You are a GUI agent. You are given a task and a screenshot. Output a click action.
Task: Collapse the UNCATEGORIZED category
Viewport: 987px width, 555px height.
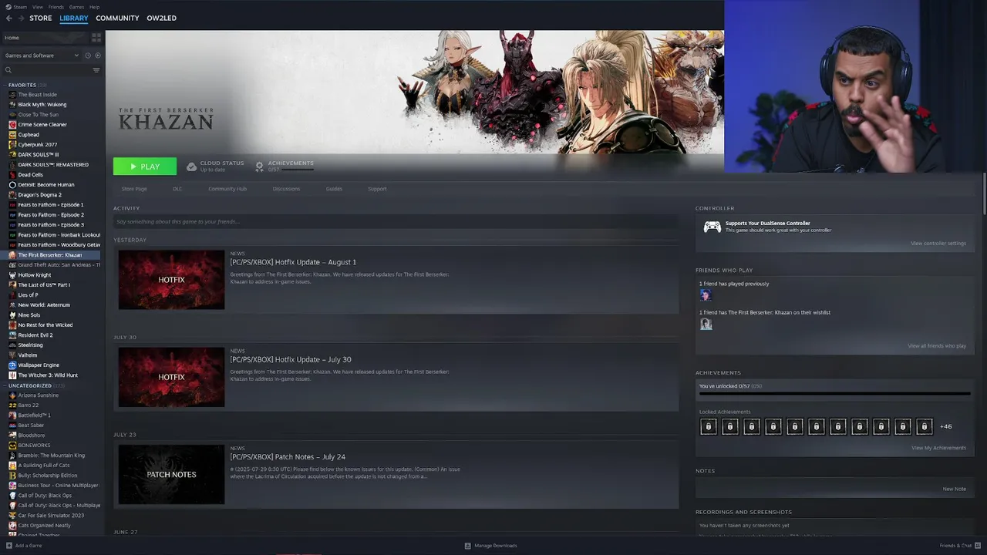[x=5, y=385]
